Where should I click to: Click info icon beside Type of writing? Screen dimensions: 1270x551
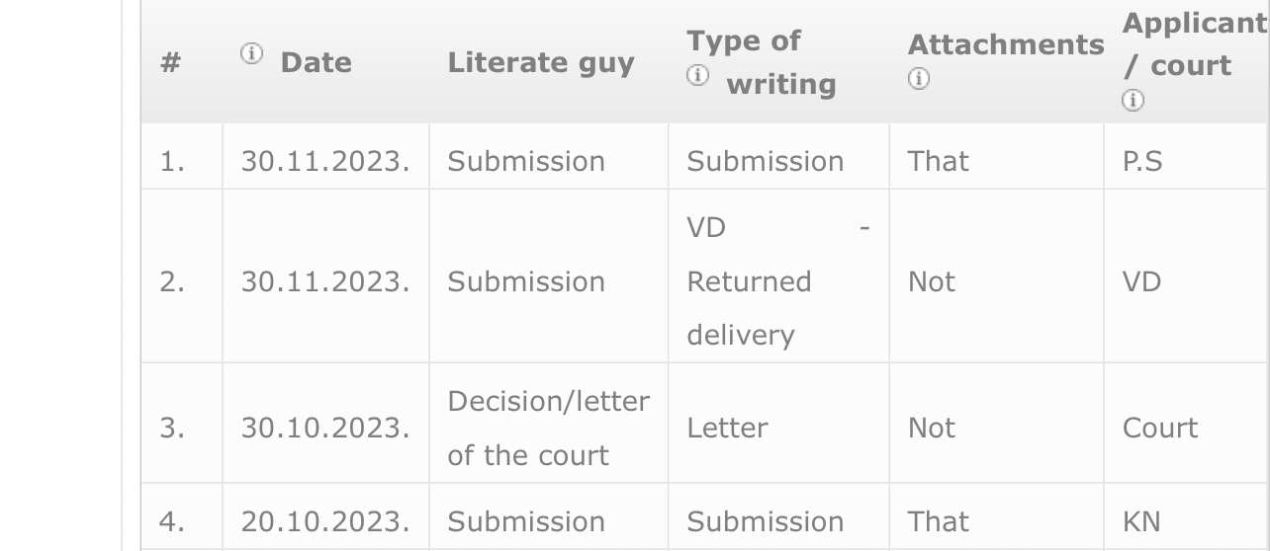pos(697,76)
